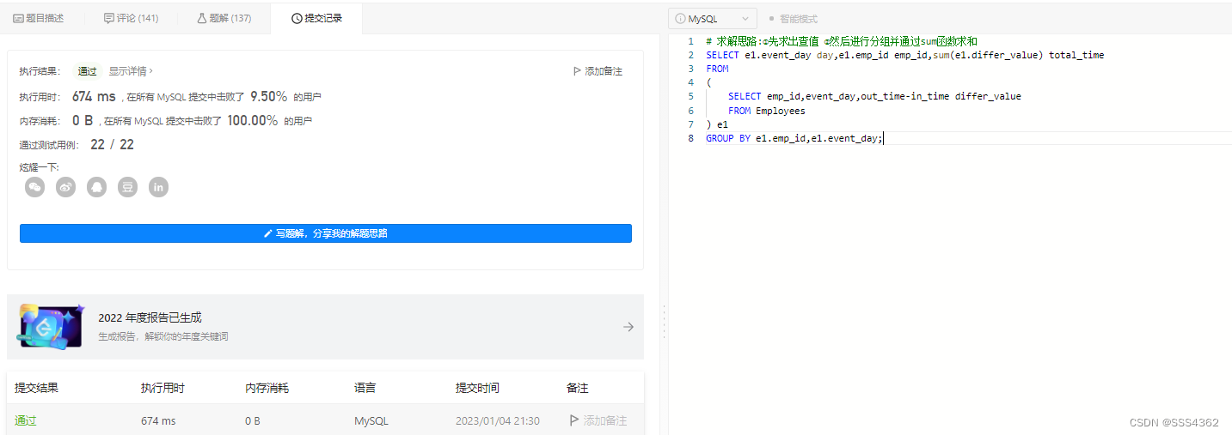The width and height of the screenshot is (1232, 435).
Task: Open the 2022 年度报告 banner arrow
Action: [x=628, y=327]
